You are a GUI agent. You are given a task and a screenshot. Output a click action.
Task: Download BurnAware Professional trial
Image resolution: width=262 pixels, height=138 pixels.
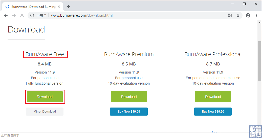coord(213,97)
